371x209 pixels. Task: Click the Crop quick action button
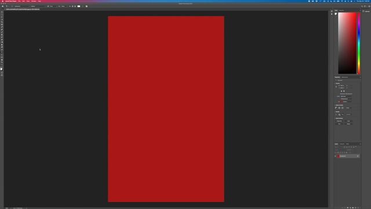click(x=348, y=121)
